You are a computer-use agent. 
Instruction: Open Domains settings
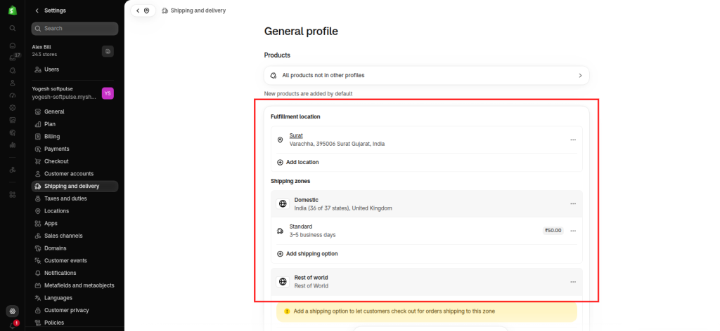pyautogui.click(x=75, y=248)
